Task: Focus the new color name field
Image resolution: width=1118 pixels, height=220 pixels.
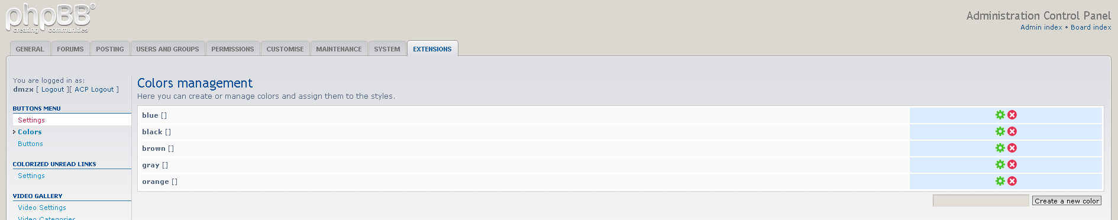Action: tap(981, 201)
